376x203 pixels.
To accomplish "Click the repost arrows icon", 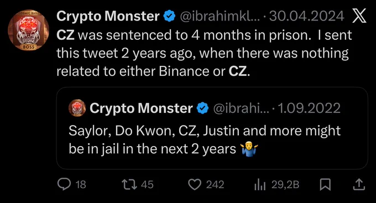I will tap(129, 184).
